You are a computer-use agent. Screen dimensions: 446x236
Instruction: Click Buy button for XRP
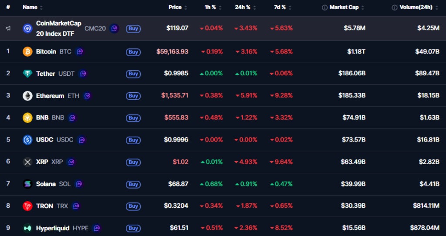pyautogui.click(x=133, y=162)
